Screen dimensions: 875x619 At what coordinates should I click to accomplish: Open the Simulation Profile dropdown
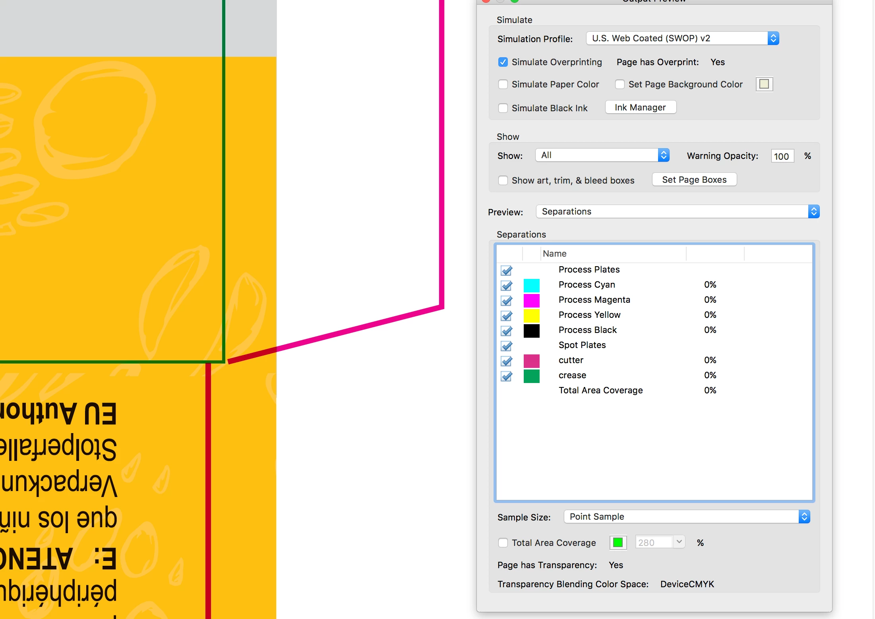pos(682,38)
